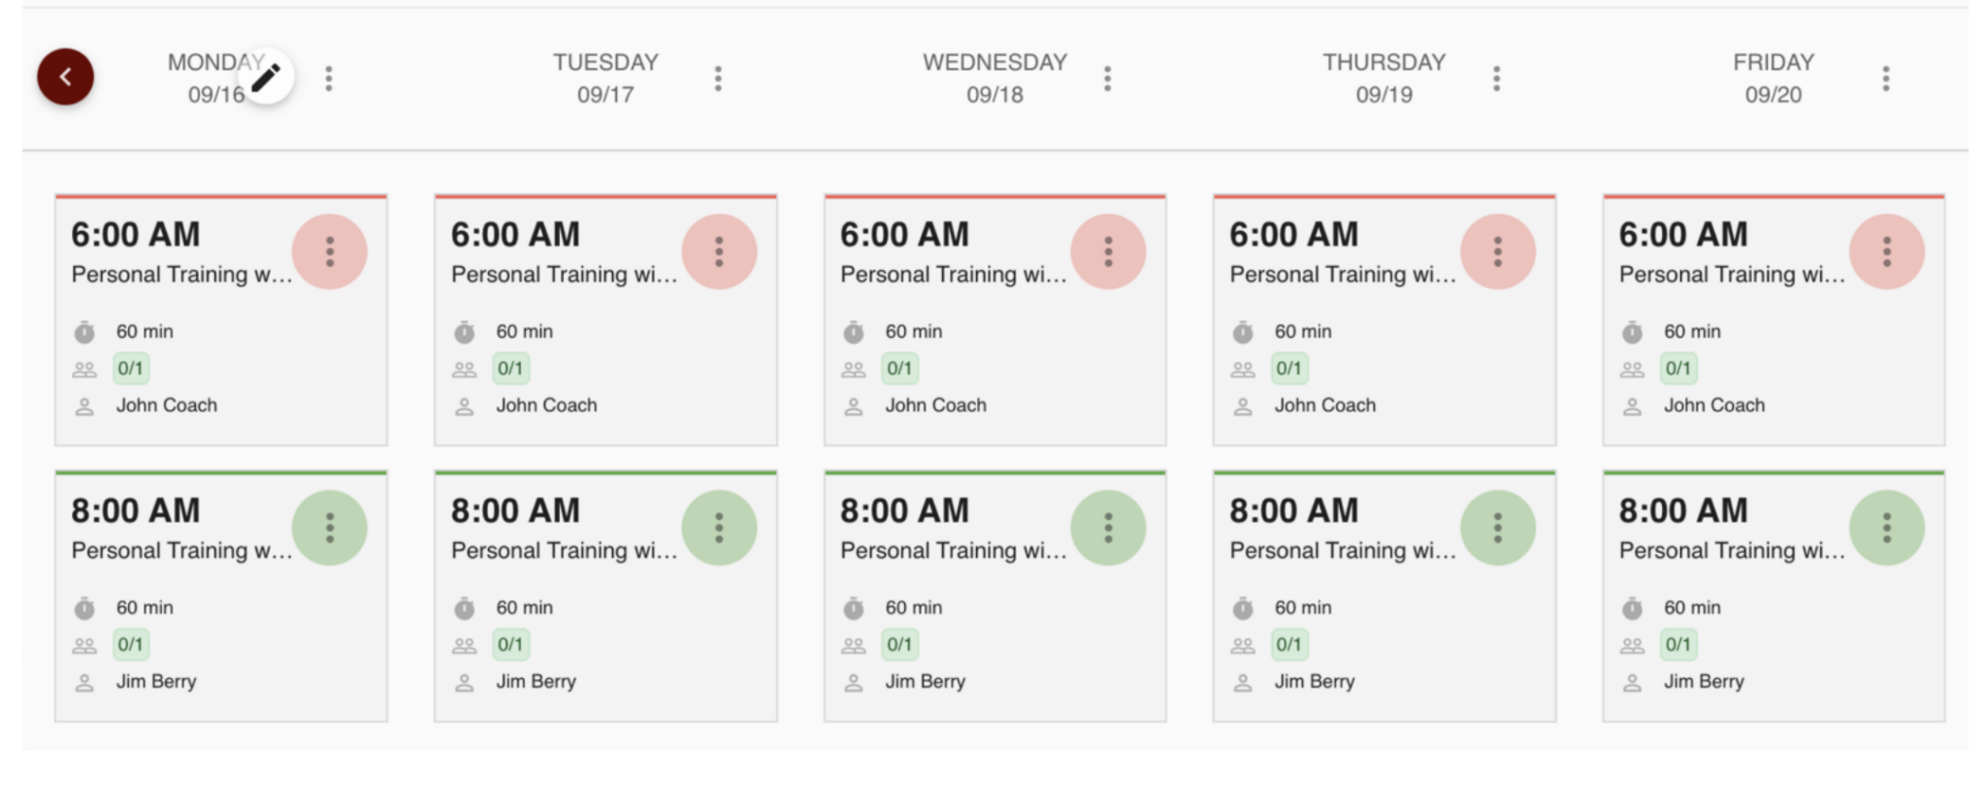Open Wednesday 8:00 AM session green menu
The width and height of the screenshot is (1987, 786).
1108,528
